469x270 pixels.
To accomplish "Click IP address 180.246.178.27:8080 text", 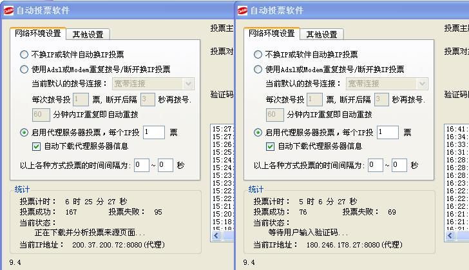I will tap(354, 245).
